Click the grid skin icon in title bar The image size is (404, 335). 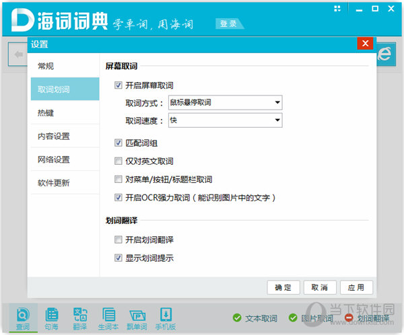(x=337, y=9)
